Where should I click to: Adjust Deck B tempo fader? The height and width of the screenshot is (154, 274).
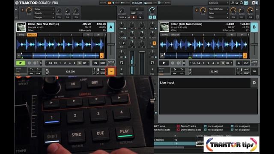[x=254, y=44]
